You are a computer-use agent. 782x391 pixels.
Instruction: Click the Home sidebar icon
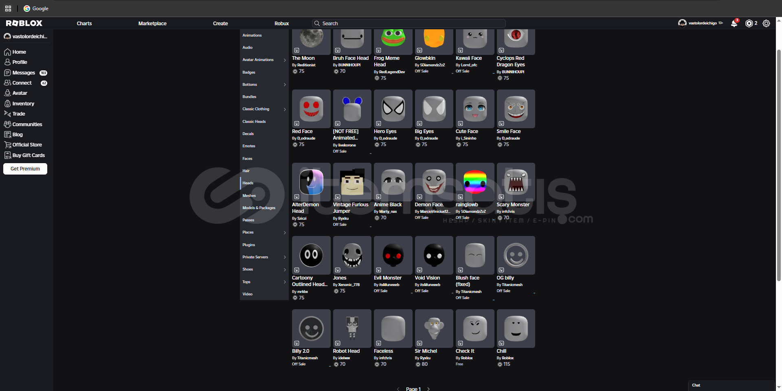[7, 52]
